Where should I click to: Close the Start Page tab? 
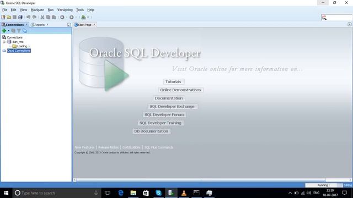(x=94, y=24)
